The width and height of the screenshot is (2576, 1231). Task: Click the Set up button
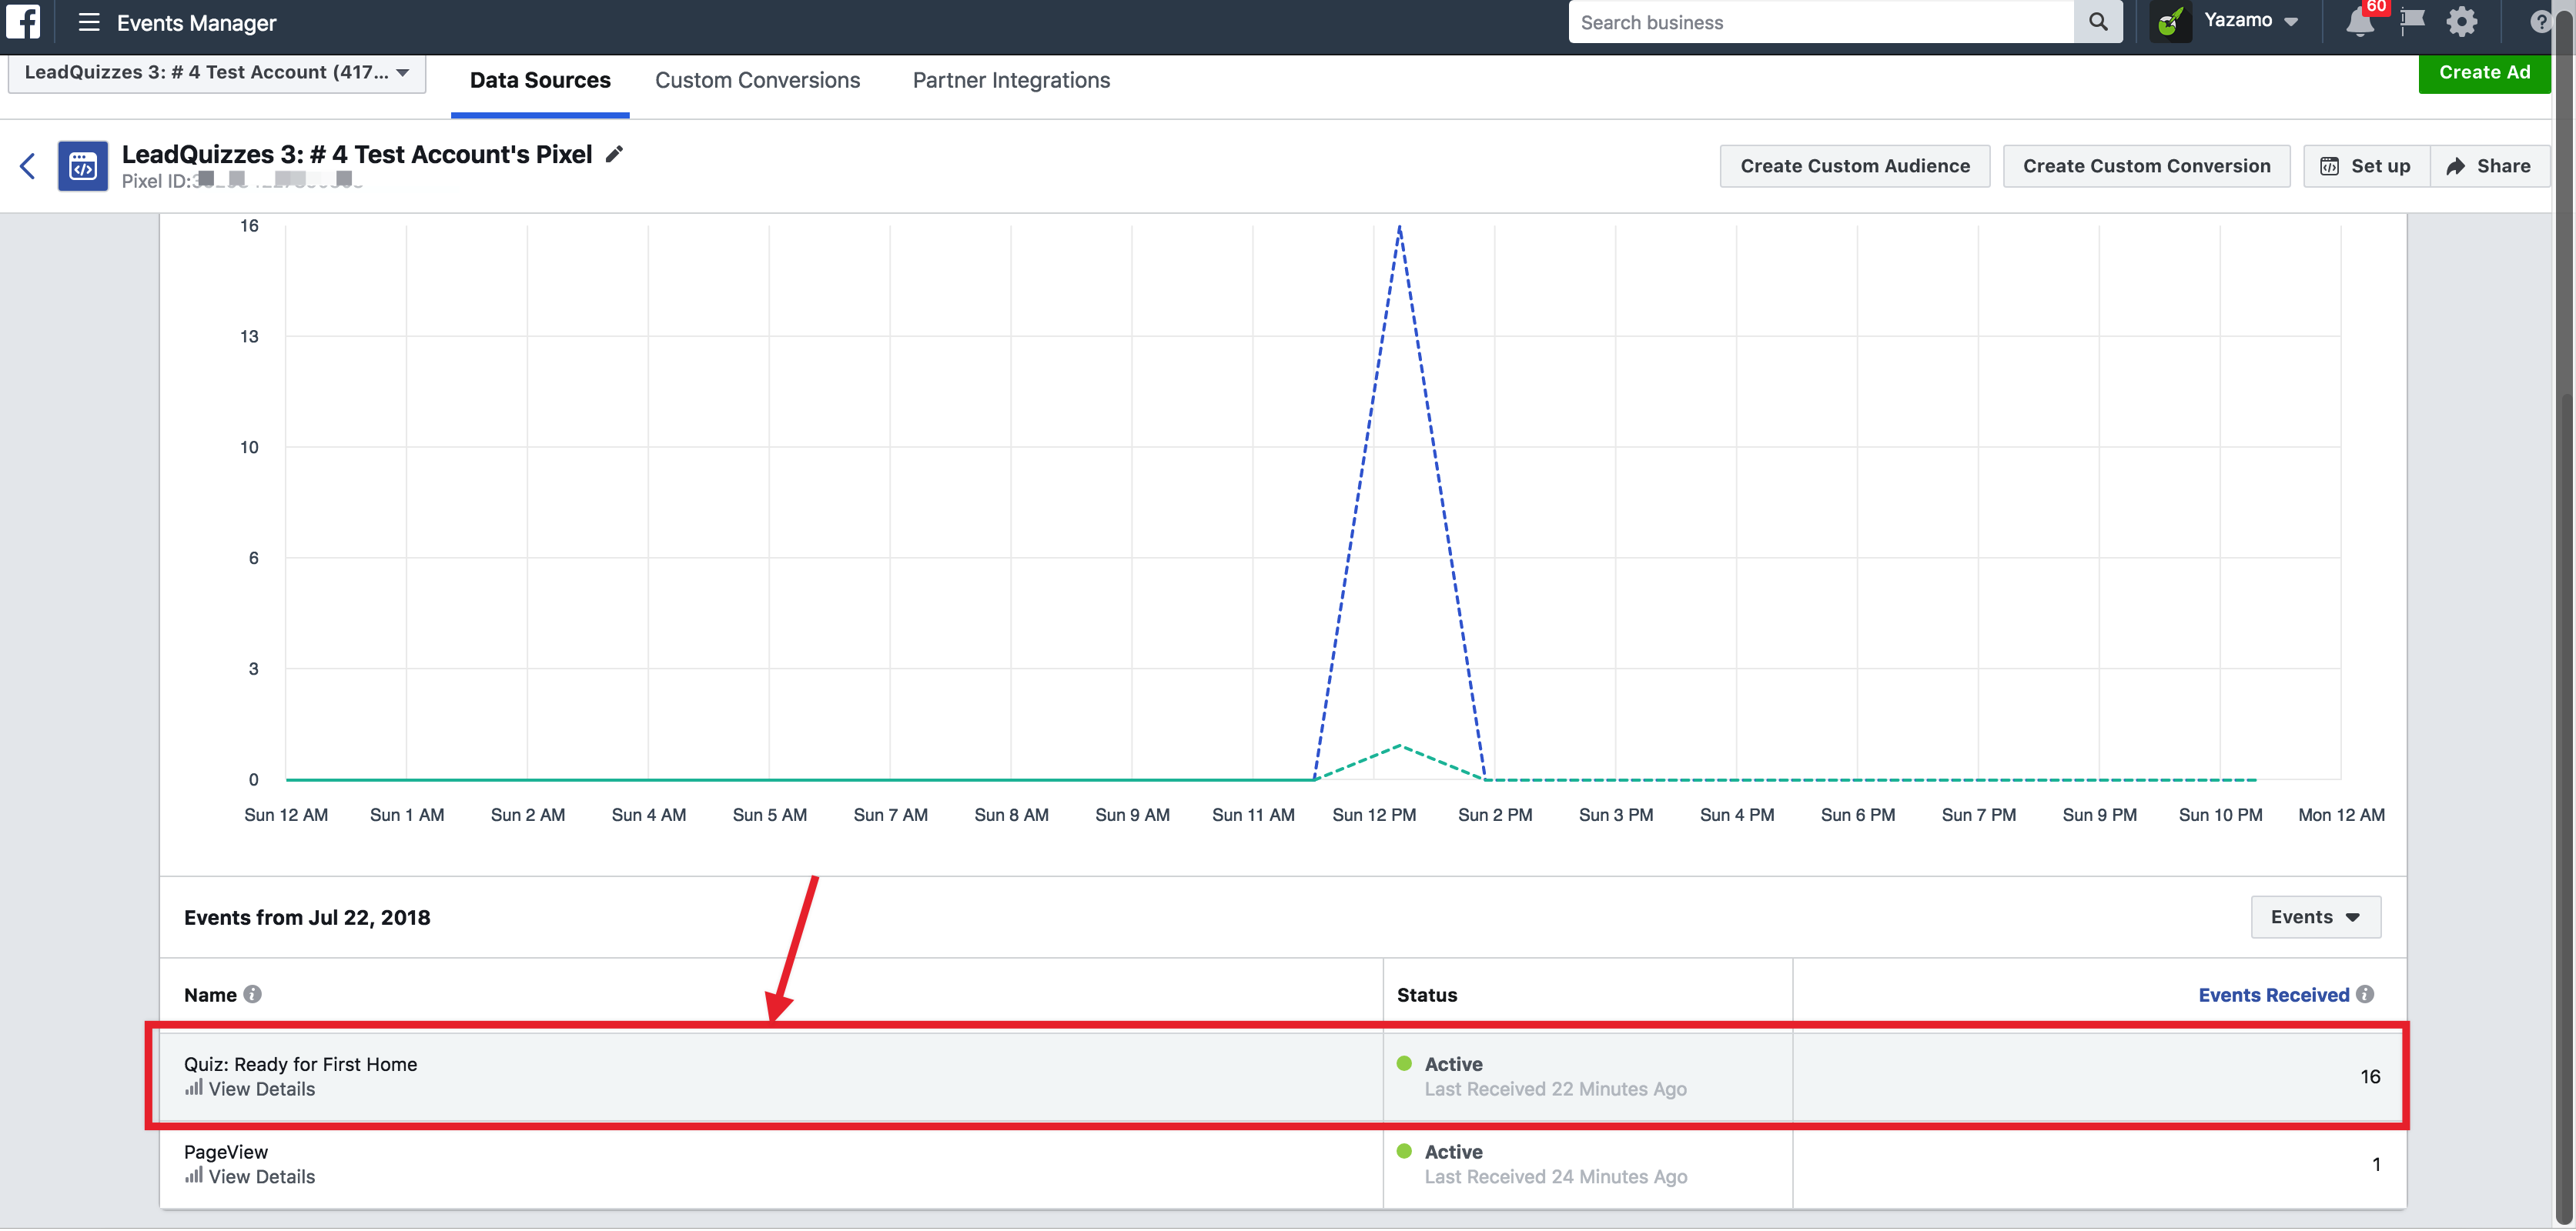click(x=2366, y=166)
